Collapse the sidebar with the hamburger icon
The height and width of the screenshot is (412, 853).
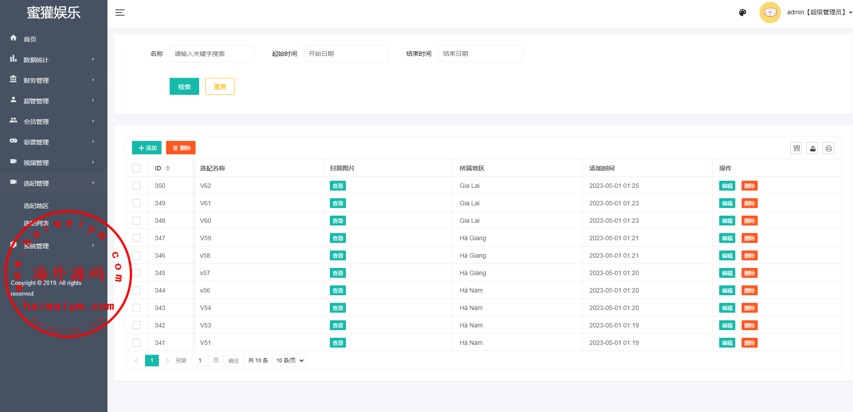119,13
